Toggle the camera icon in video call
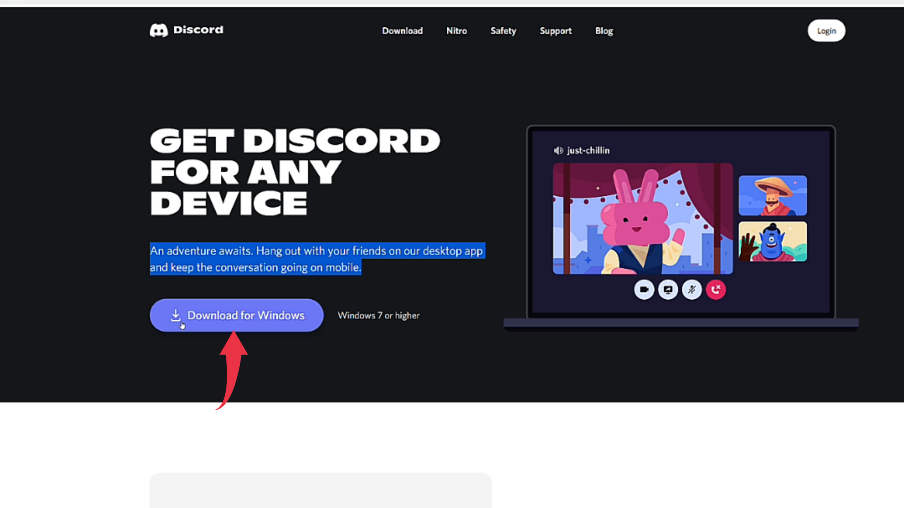 (644, 290)
